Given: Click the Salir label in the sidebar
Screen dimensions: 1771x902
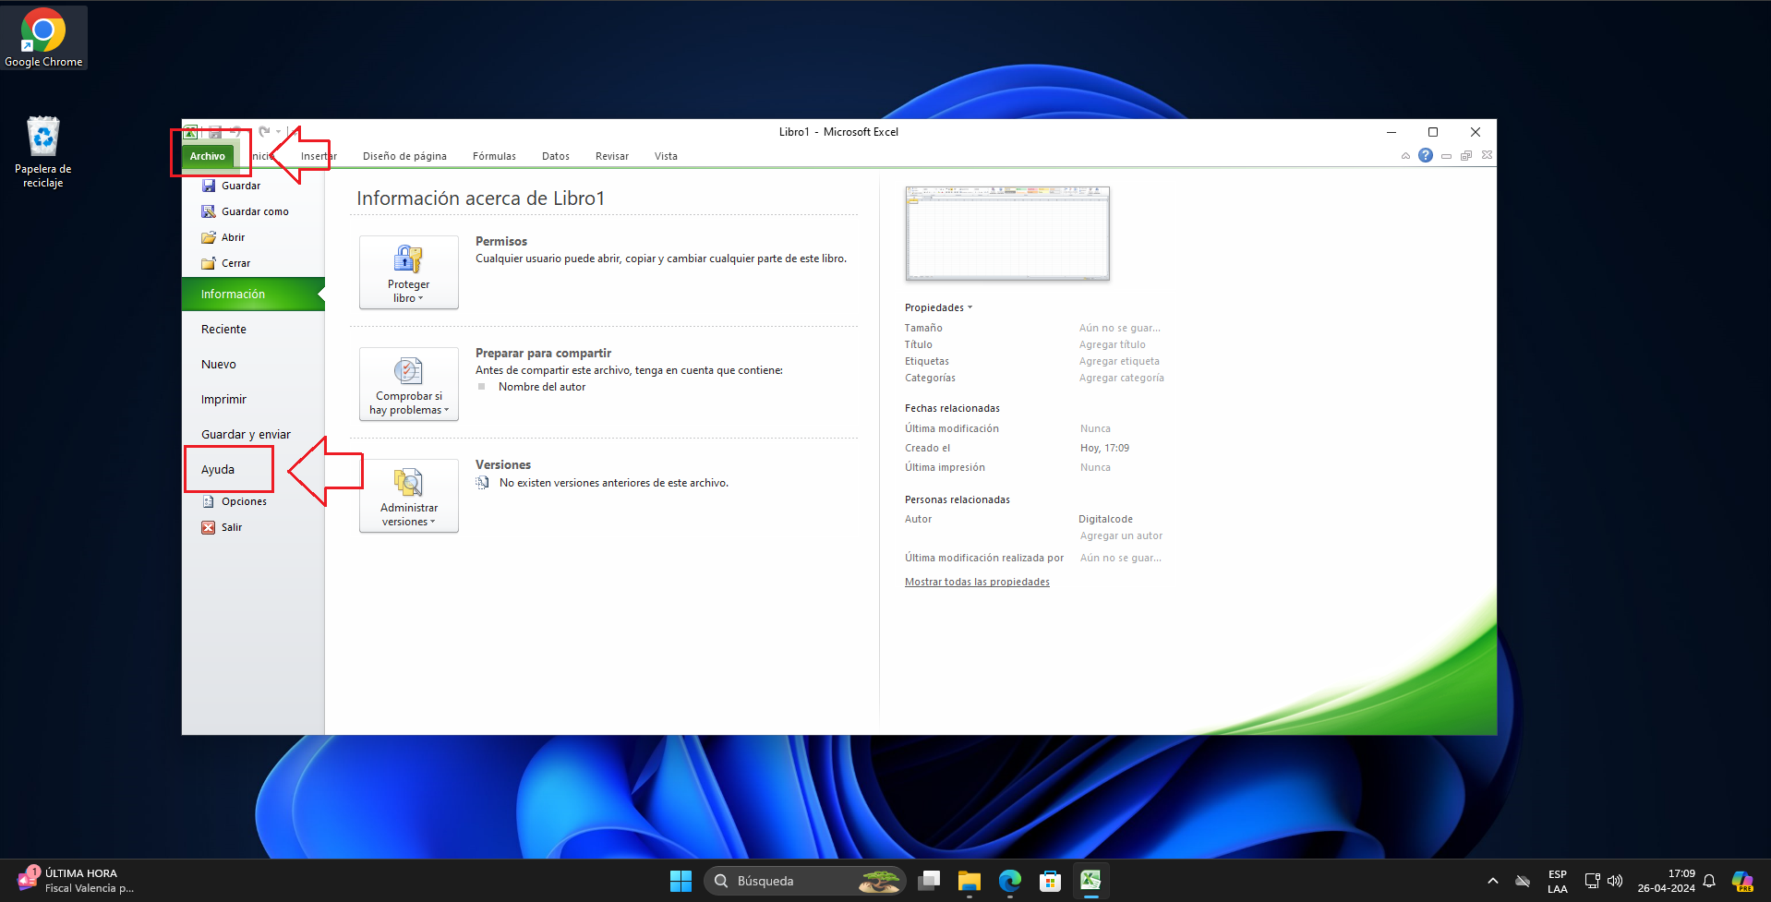Looking at the screenshot, I should coord(232,527).
